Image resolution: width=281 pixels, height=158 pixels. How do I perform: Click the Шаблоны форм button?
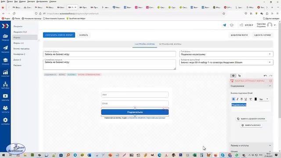pyautogui.click(x=239, y=35)
